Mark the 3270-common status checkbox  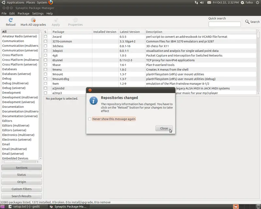coord(45,41)
